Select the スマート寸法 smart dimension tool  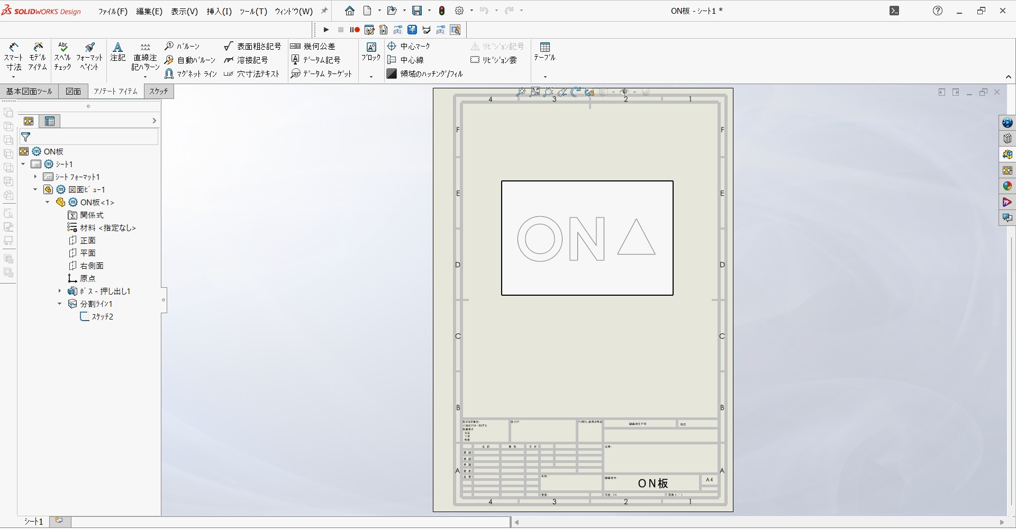(x=14, y=56)
